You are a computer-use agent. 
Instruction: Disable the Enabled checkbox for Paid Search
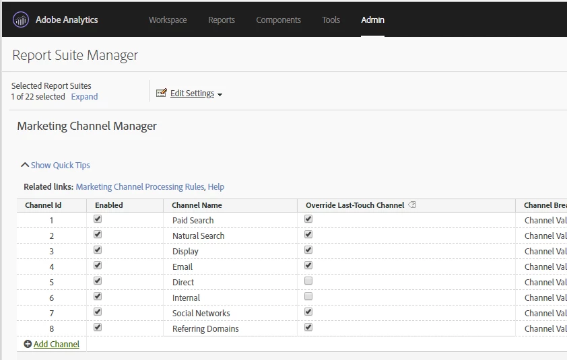click(x=98, y=219)
